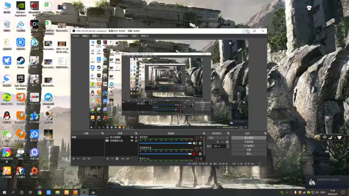349x196 pixels.
Task: Expand hidden system tray icons chevron
Action: (x=287, y=193)
